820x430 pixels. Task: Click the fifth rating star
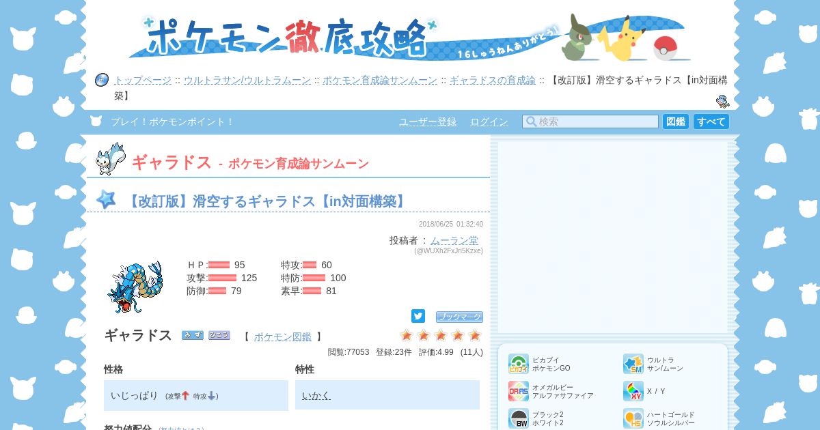[x=475, y=335]
